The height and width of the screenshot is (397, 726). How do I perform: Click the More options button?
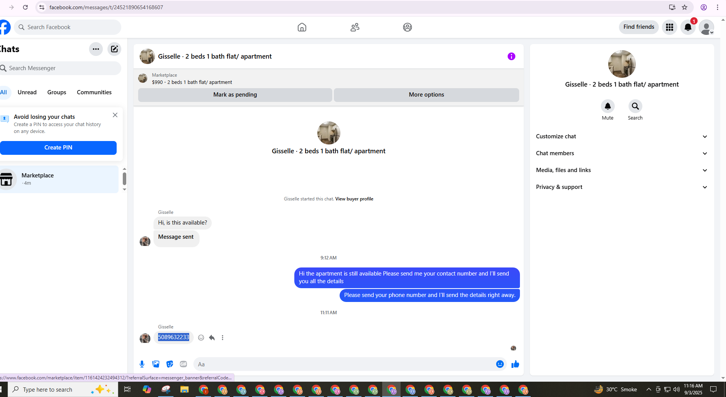pyautogui.click(x=426, y=95)
